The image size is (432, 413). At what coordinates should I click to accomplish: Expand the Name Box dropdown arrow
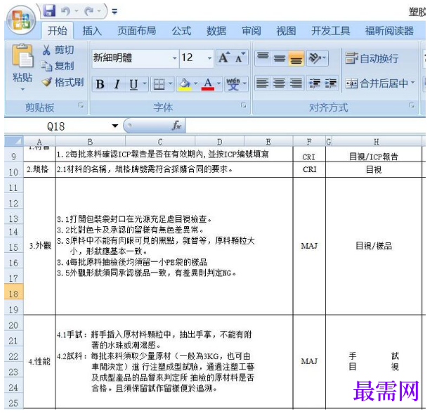point(115,126)
